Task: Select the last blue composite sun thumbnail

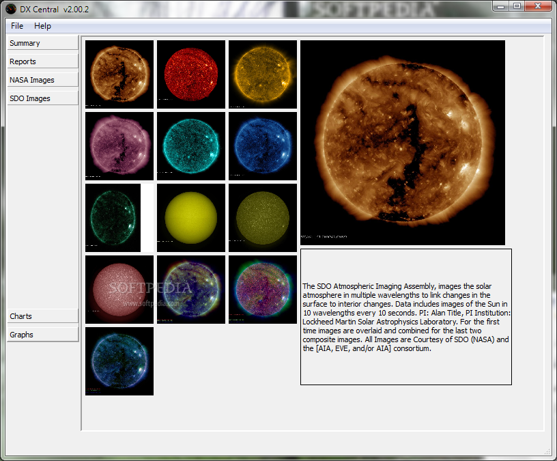Action: click(x=119, y=361)
